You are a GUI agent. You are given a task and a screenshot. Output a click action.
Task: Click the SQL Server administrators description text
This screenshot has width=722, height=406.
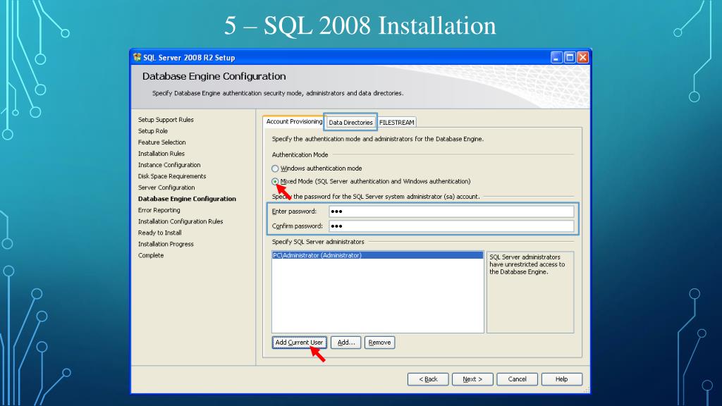[527, 265]
